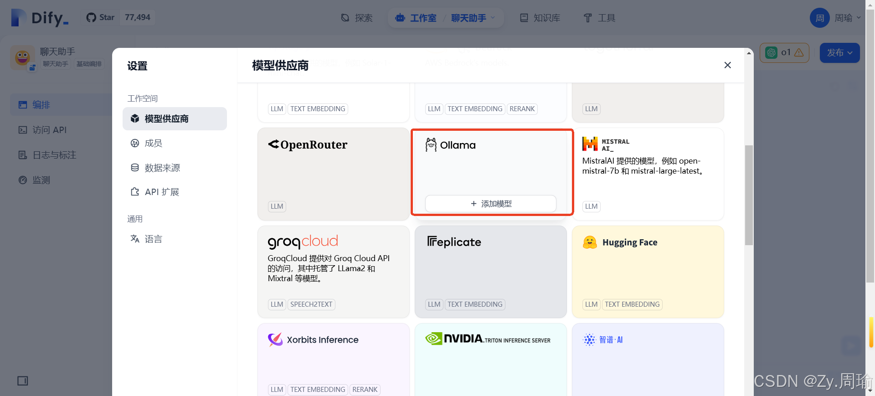This screenshot has width=875, height=396.
Task: Open the 工具 tools tab
Action: click(x=599, y=18)
